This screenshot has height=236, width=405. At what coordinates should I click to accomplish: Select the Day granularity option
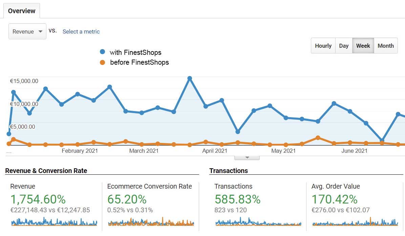344,45
